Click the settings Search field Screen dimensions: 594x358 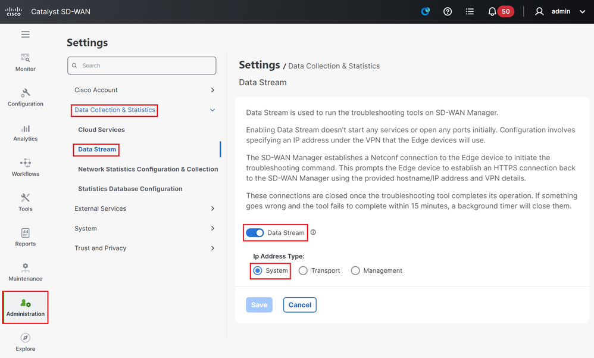(x=142, y=66)
